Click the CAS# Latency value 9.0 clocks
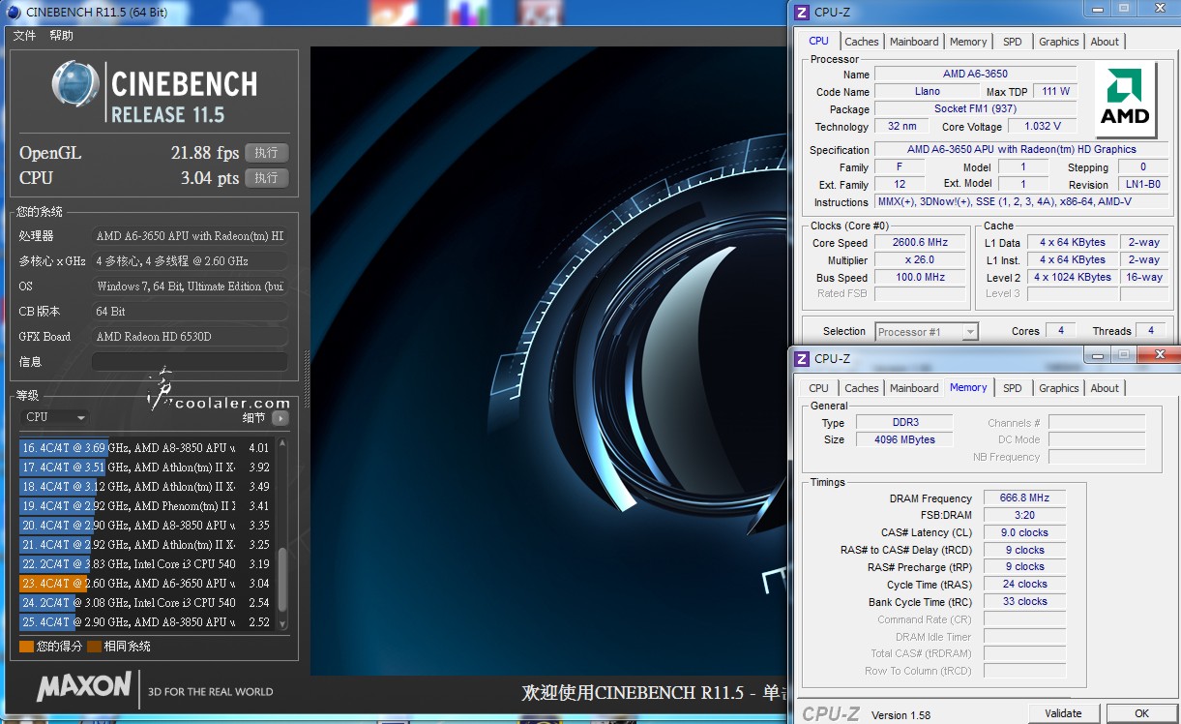 point(1024,533)
